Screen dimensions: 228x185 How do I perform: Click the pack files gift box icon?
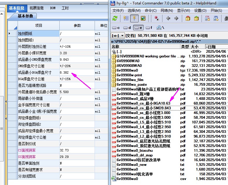pos(188,18)
